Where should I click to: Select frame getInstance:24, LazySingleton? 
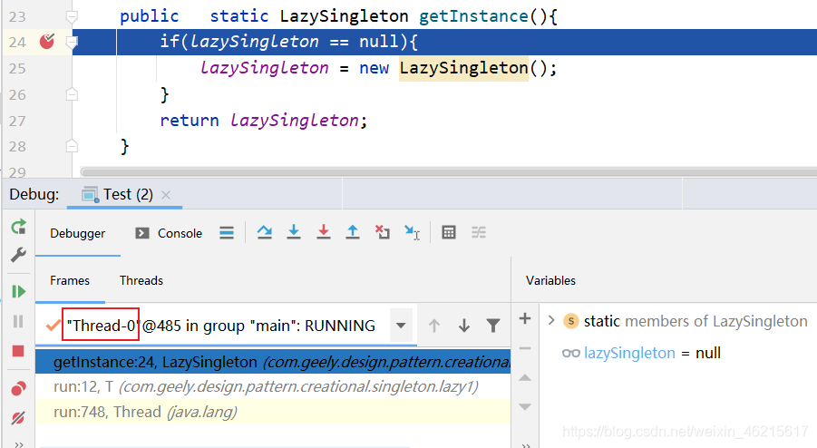(273, 362)
